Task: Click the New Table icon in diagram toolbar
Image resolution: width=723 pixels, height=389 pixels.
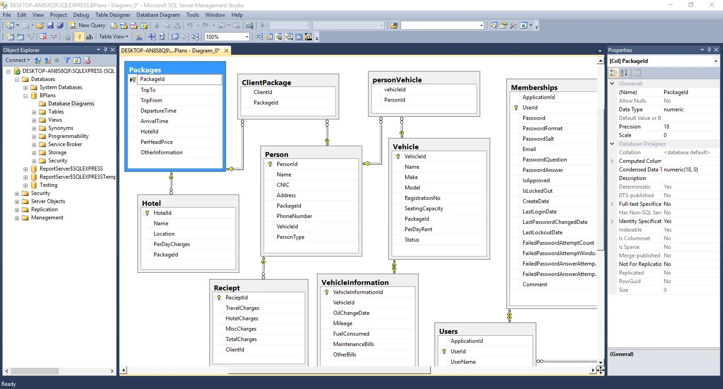Action: tap(11, 37)
